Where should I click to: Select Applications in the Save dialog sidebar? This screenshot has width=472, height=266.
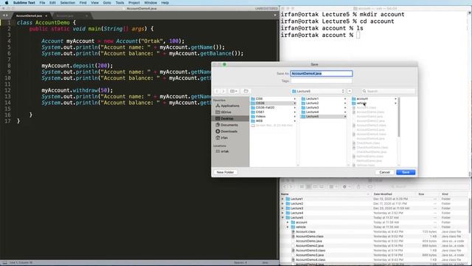coord(229,106)
